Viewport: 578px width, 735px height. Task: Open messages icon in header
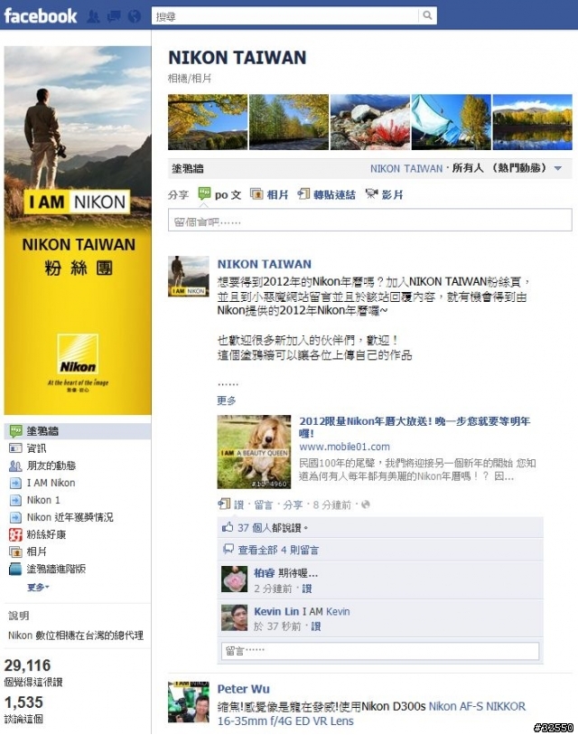coord(114,17)
